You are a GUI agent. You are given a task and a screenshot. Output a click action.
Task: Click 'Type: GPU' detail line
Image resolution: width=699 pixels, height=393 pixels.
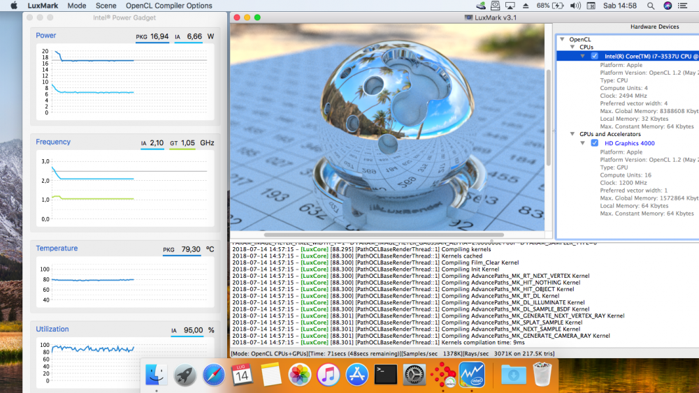coord(614,168)
